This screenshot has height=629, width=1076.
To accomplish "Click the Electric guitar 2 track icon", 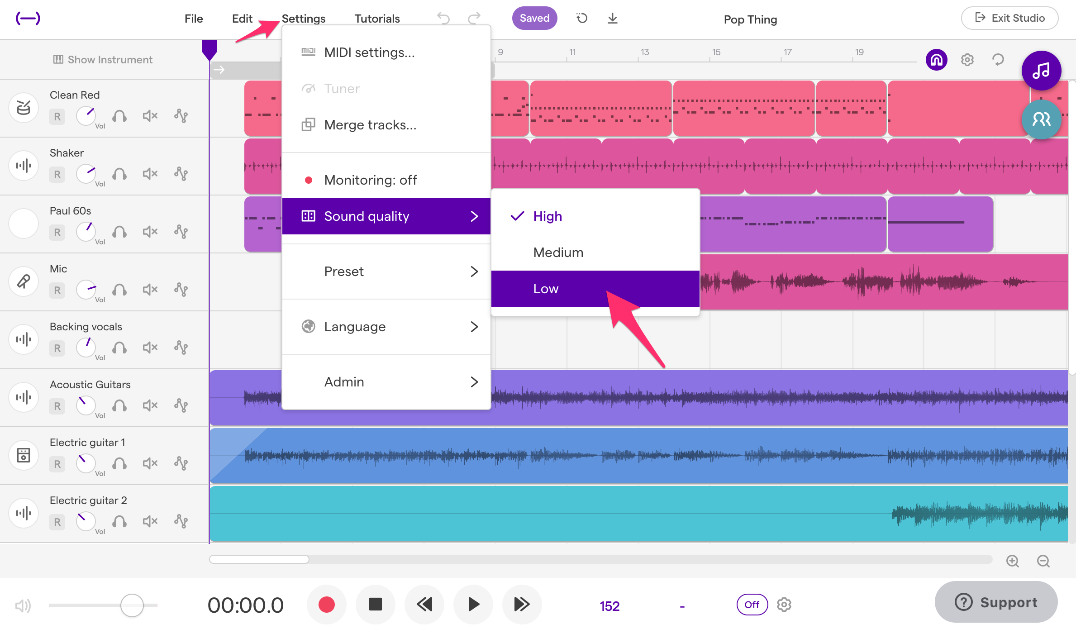I will coord(24,513).
